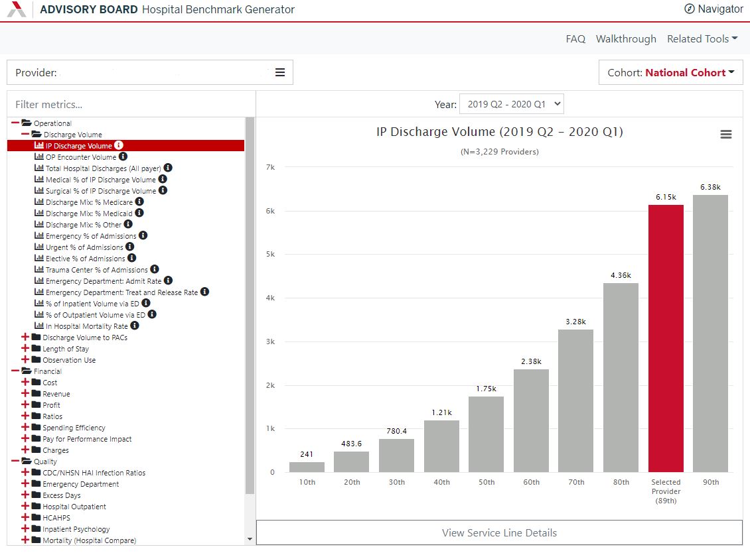The width and height of the screenshot is (750, 555).
Task: Open the Walkthrough link
Action: coord(626,39)
